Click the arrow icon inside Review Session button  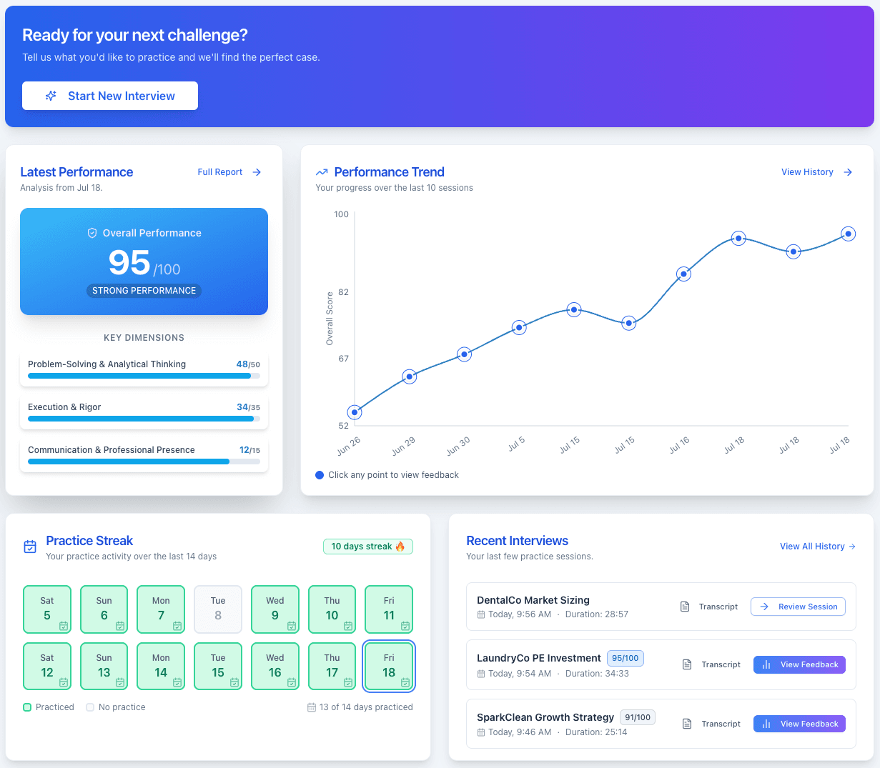[x=764, y=606]
